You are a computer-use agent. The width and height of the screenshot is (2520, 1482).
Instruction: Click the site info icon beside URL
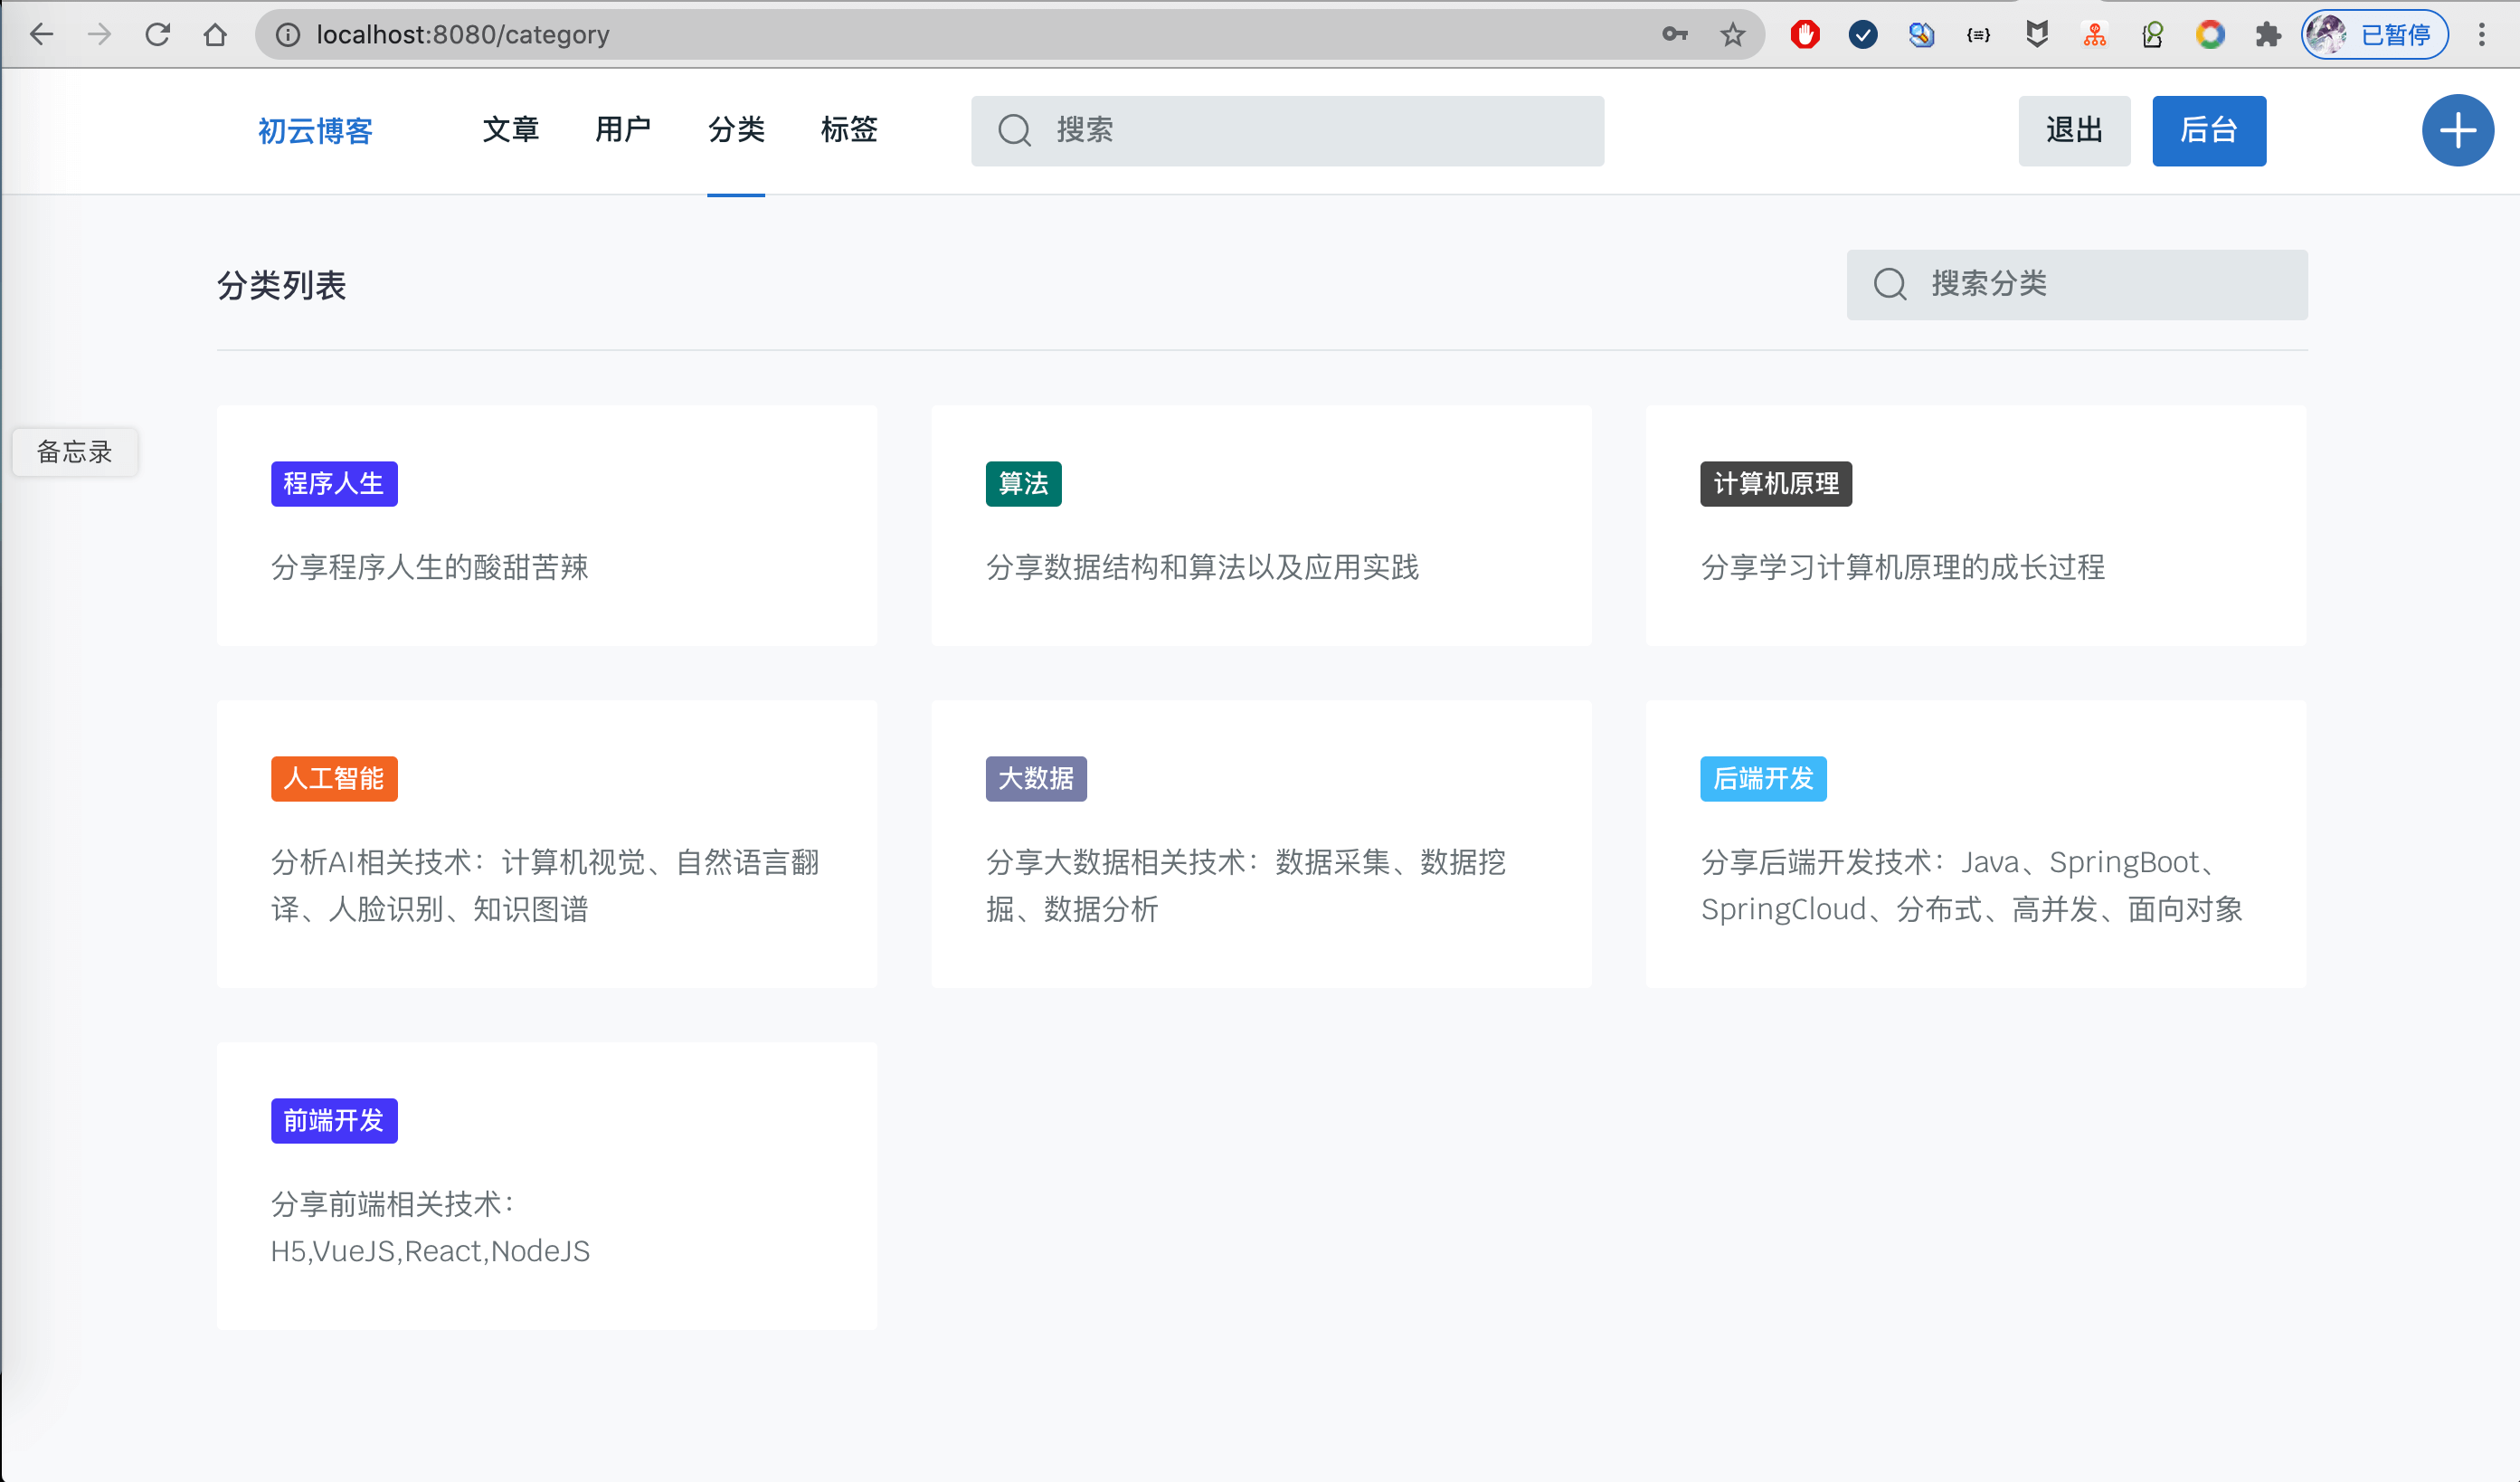tap(288, 35)
